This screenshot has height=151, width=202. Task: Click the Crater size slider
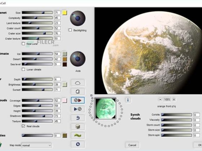37,33
